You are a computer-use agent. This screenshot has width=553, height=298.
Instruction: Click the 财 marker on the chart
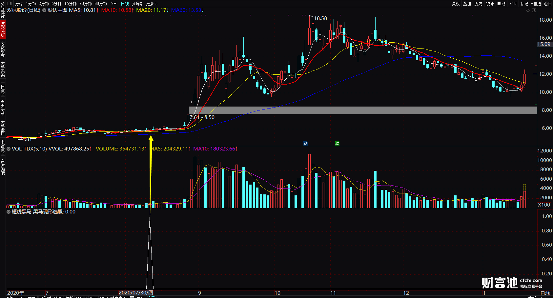click(305, 144)
